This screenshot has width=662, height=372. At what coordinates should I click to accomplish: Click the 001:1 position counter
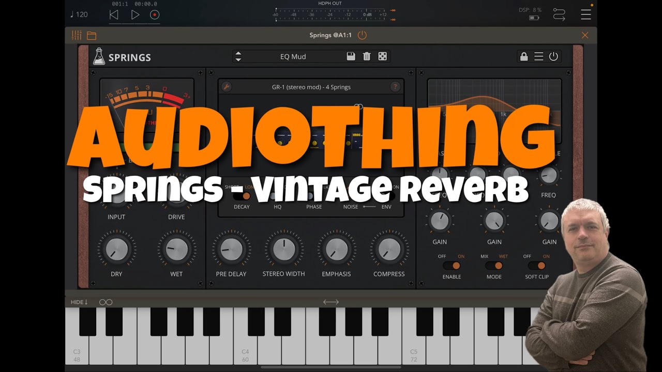[120, 4]
